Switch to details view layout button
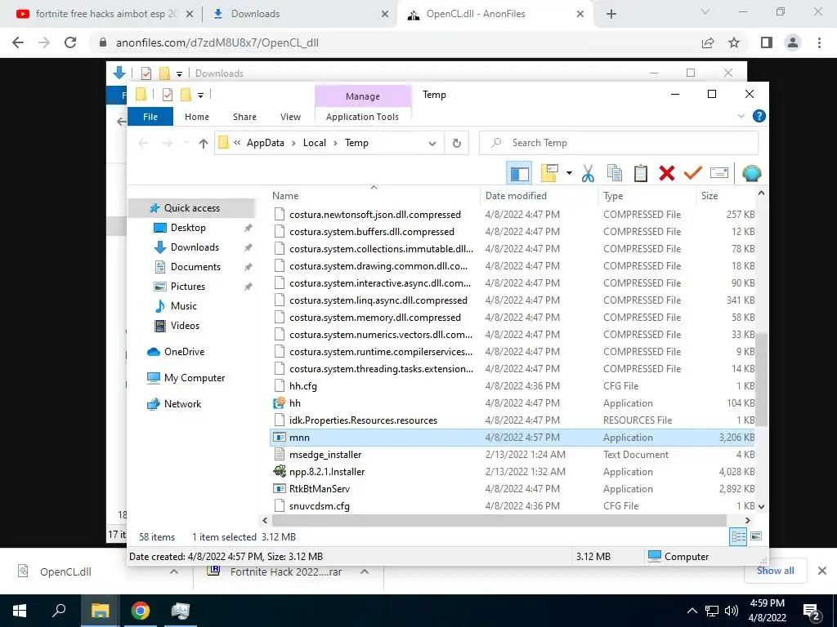This screenshot has width=837, height=627. (738, 536)
